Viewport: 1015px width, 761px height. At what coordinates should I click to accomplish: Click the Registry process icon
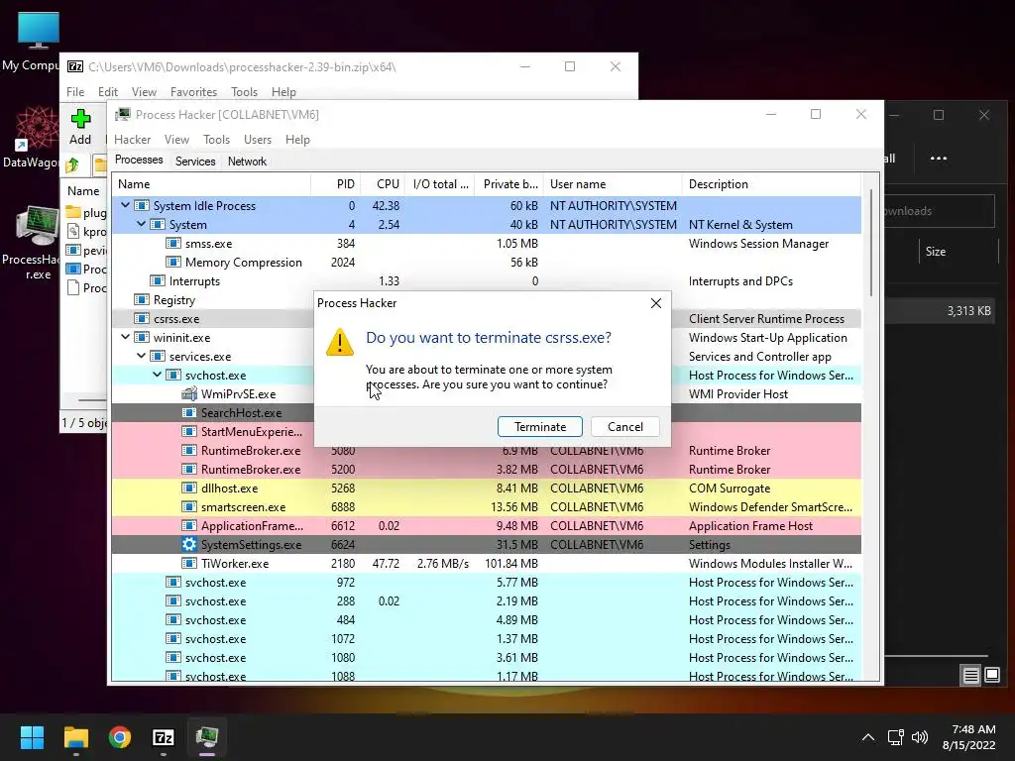pos(141,299)
